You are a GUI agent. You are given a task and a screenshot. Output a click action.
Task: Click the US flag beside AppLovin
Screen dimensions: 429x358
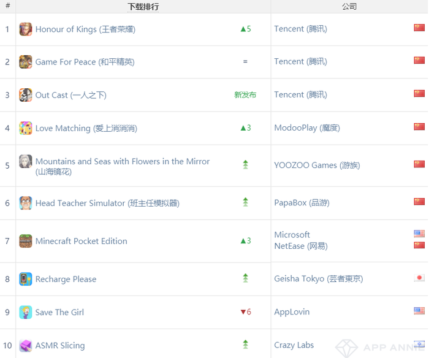(x=419, y=311)
